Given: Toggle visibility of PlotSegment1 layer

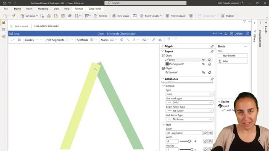Looking at the screenshot, I should pos(203,64).
